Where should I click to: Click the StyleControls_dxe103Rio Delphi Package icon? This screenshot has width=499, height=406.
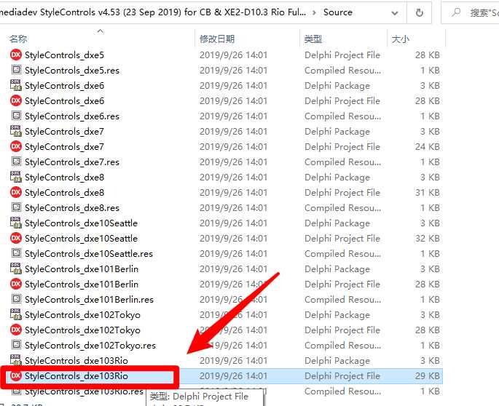click(16, 360)
